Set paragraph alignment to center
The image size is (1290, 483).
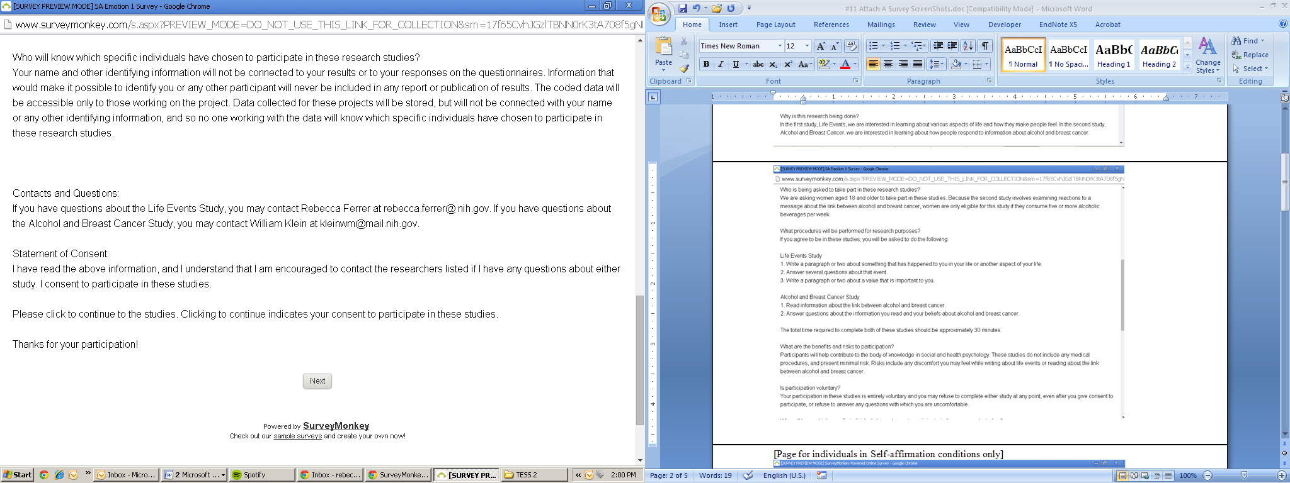888,64
